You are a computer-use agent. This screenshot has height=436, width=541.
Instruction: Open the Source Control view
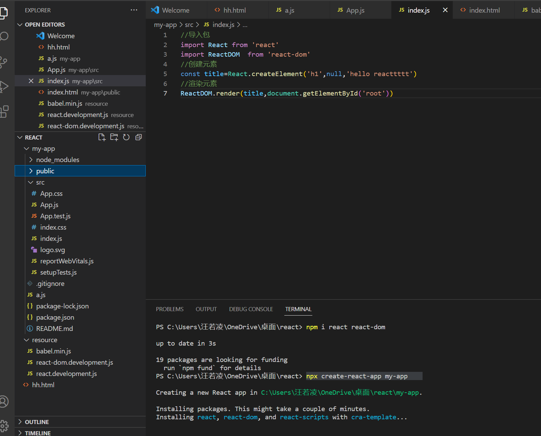click(3, 62)
